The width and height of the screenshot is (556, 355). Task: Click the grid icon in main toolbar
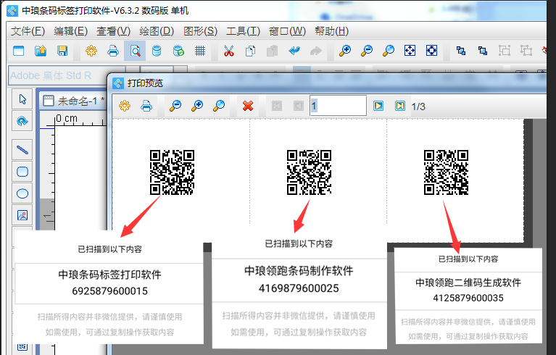(200, 51)
